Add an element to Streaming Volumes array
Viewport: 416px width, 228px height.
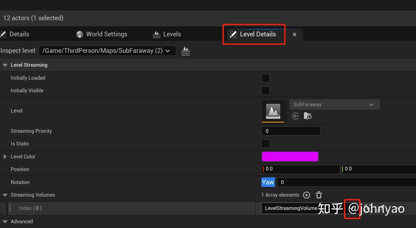(x=306, y=195)
